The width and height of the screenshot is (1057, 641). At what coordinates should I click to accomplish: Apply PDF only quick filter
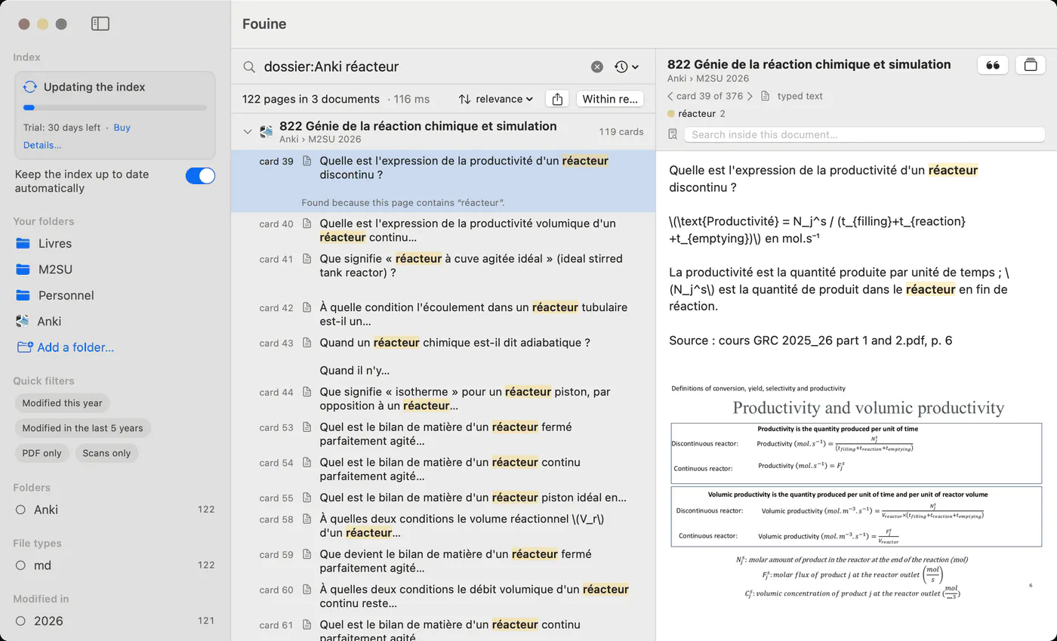[x=42, y=453]
